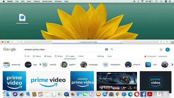Toggle Safari's sidebar button
The width and height of the screenshot is (174, 98).
coord(21,42)
